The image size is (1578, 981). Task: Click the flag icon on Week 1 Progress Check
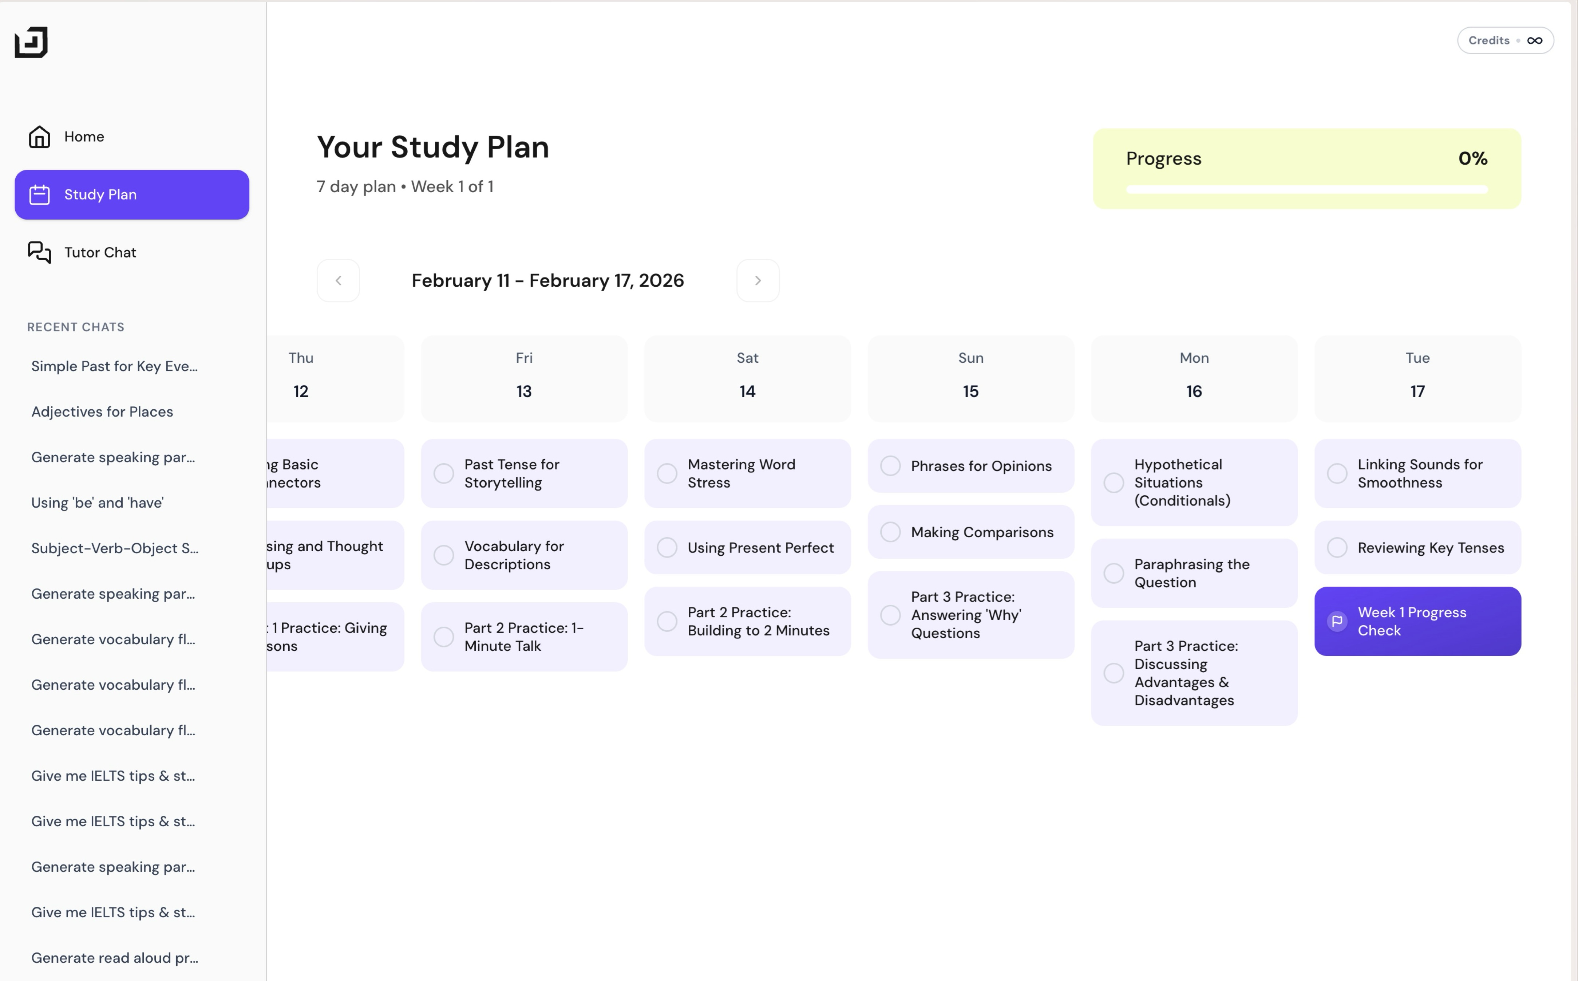click(1337, 620)
